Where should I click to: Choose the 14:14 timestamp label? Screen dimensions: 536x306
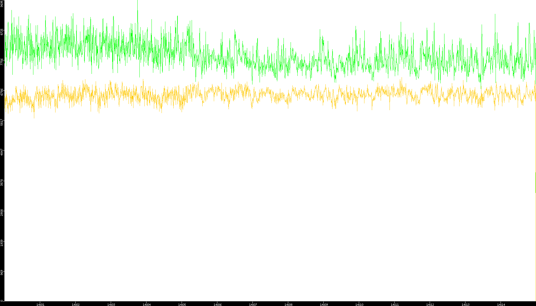[501, 305]
